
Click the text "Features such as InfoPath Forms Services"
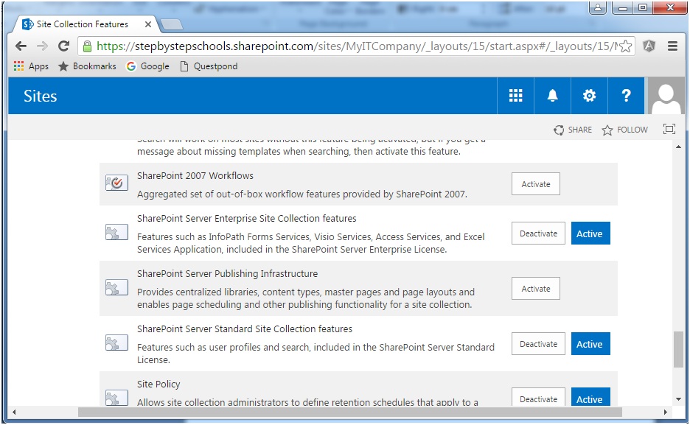pyautogui.click(x=224, y=237)
